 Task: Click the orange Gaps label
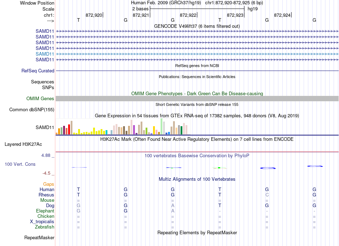49,184
